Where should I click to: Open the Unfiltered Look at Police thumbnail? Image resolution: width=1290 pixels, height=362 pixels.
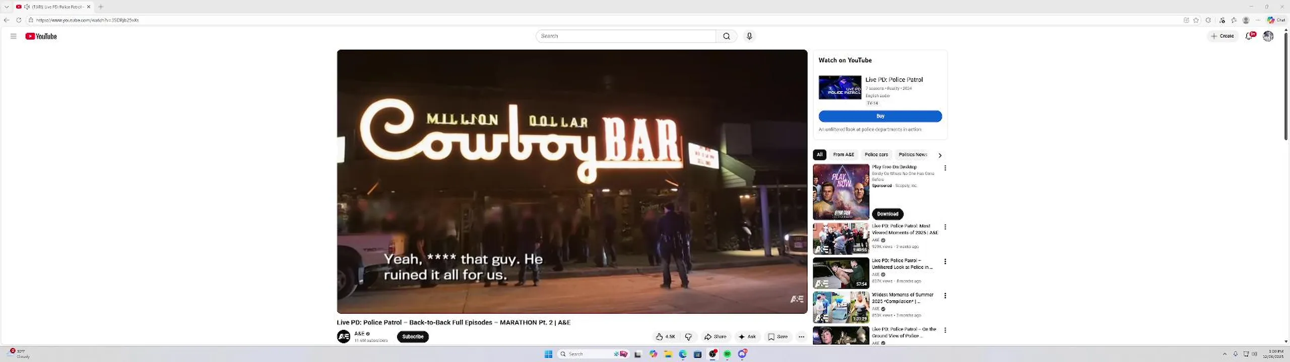pos(841,273)
